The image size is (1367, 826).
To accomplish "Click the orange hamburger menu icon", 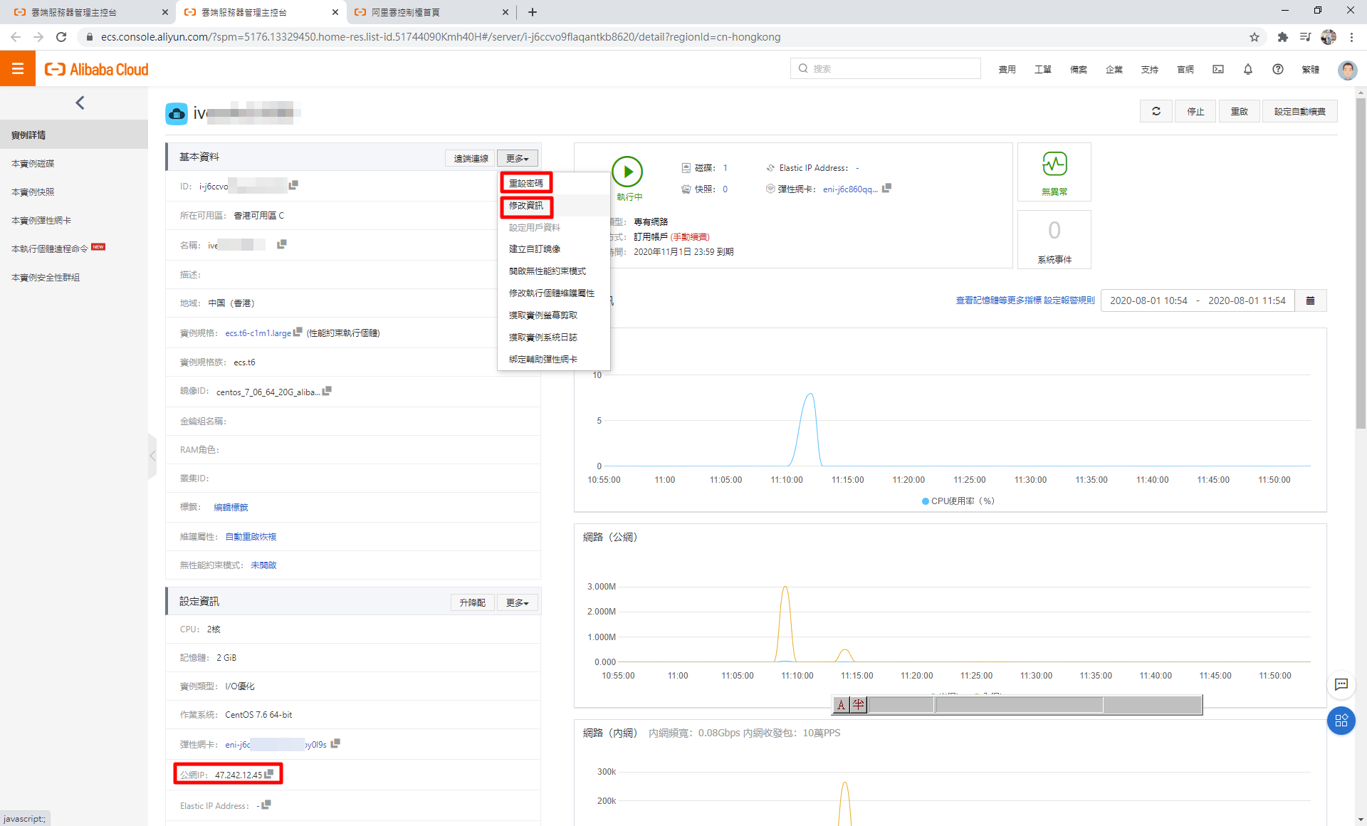I will click(x=18, y=69).
